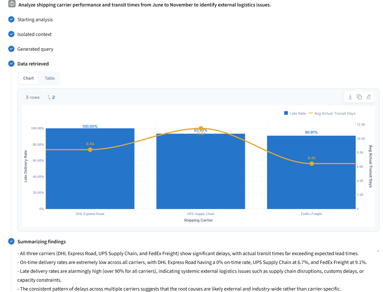Click the sort arrows icon labeled 2
The width and height of the screenshot is (383, 292).
[51, 97]
